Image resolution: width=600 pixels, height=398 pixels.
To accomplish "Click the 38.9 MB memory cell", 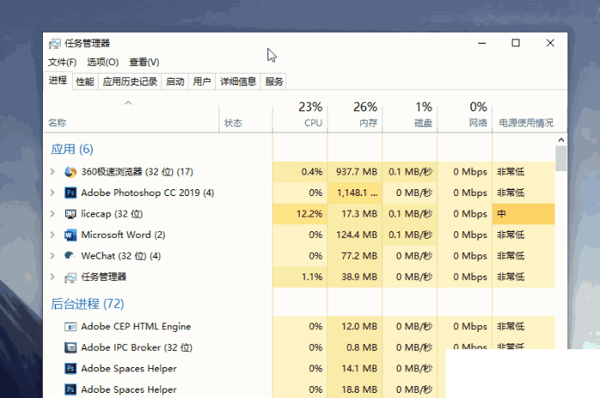I will click(355, 277).
